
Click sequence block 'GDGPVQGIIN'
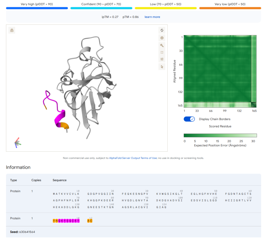point(101,194)
